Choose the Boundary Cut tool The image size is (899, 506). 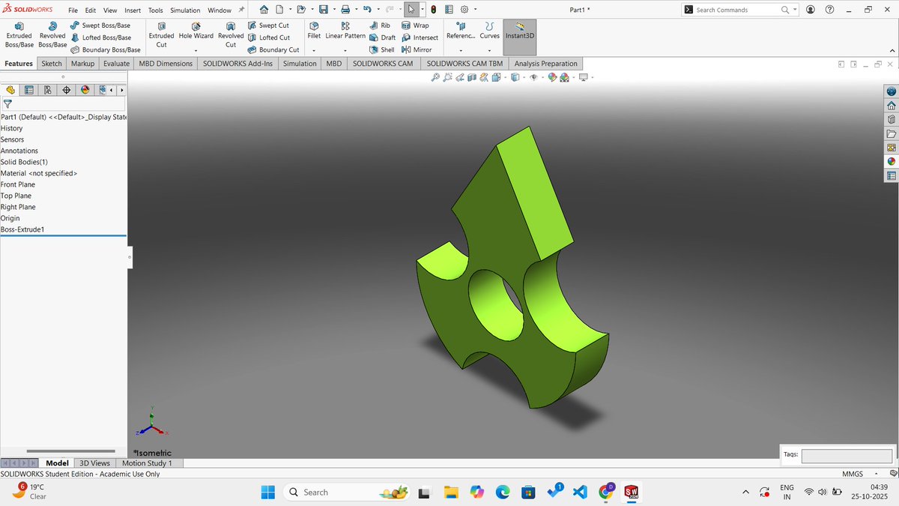coord(273,49)
